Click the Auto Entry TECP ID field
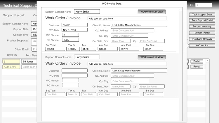 click(11, 67)
